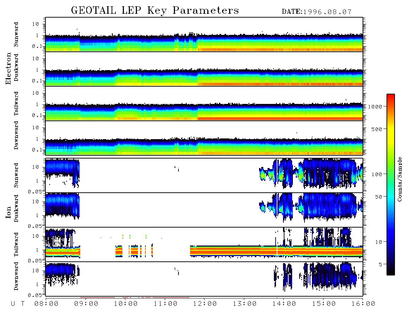Click the '09:00' time tick label
Image resolution: width=402 pixels, height=310 pixels.
coord(86,304)
